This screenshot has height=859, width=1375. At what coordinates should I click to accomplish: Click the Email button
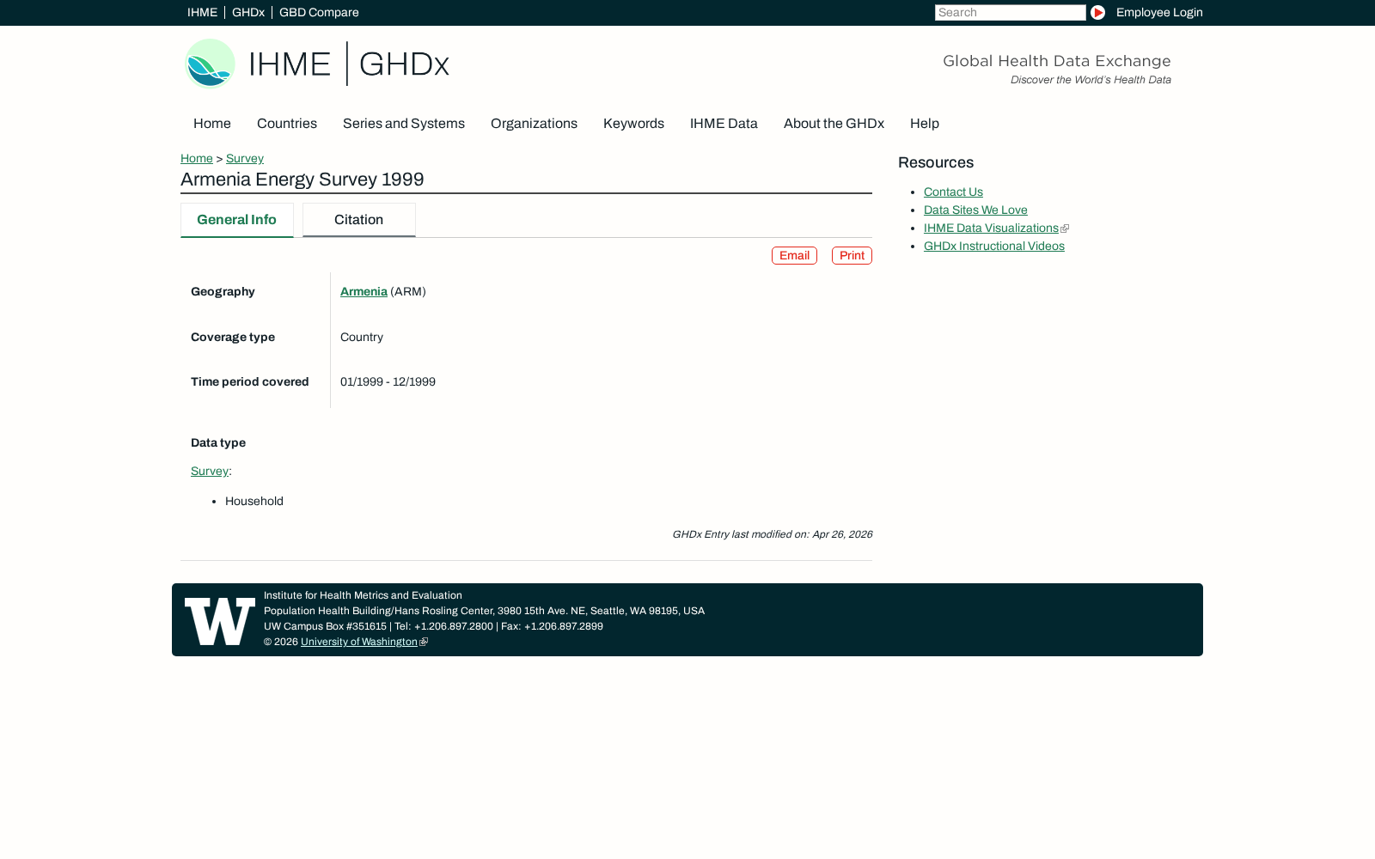pos(794,256)
